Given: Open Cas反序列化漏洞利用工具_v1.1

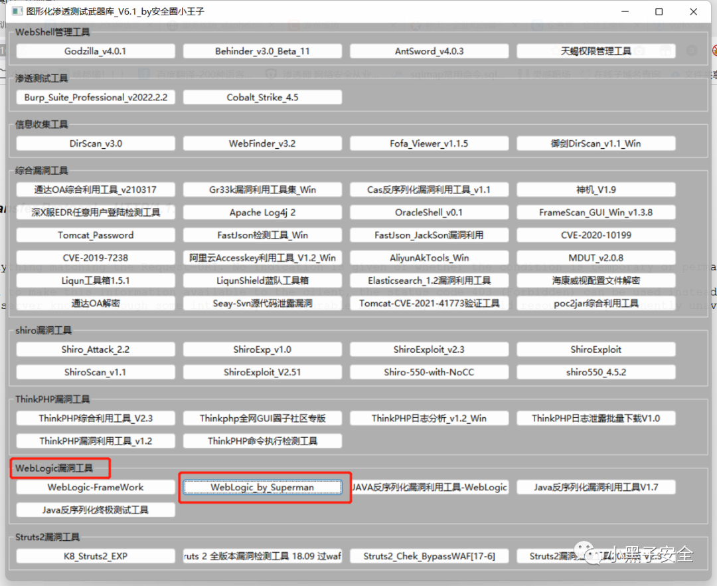Looking at the screenshot, I should [x=430, y=190].
